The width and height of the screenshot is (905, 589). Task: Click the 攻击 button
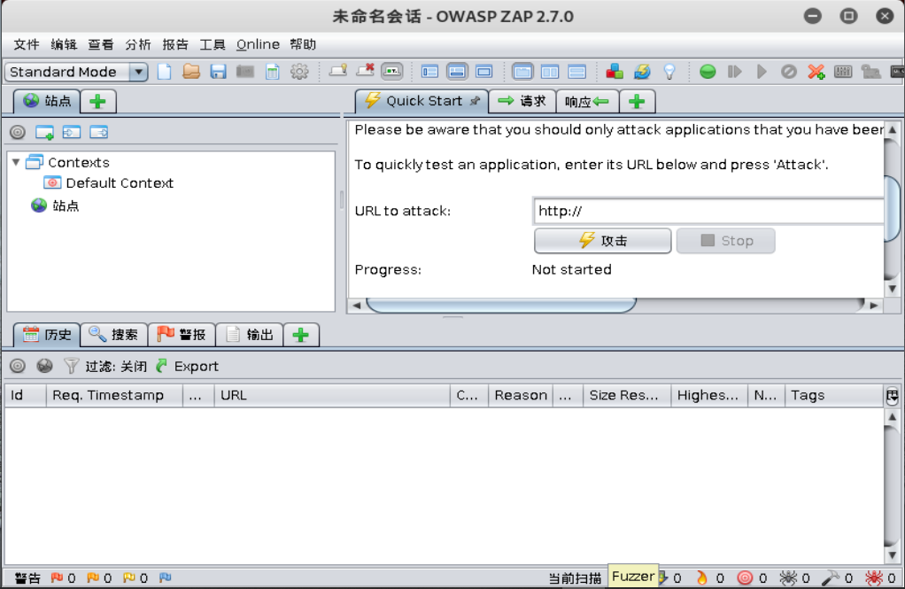point(602,240)
